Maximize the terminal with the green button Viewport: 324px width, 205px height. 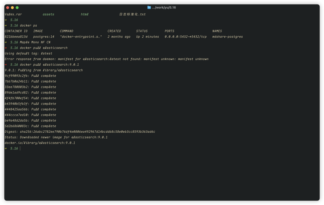[x=17, y=7]
